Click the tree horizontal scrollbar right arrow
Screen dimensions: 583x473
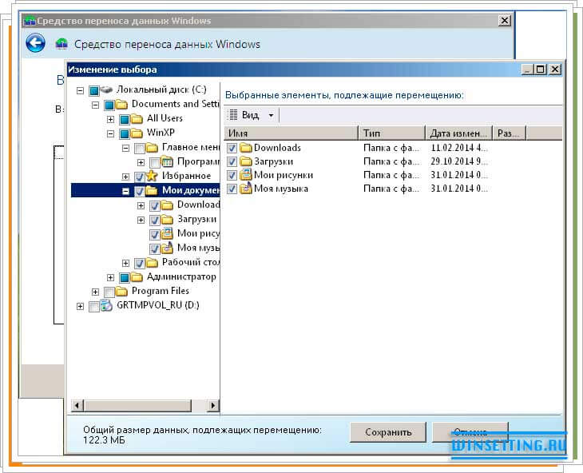[x=213, y=406]
